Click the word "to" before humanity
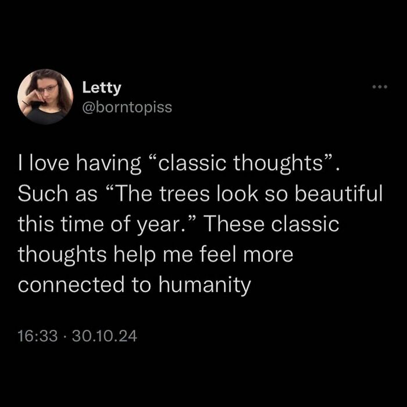Screen dimensions: 407x407 142,285
